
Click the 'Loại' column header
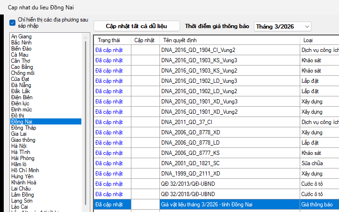coord(308,40)
